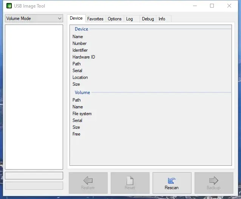The height and width of the screenshot is (199, 241).
Task: Maximize the USB Image Tool window
Action: pos(212,6)
